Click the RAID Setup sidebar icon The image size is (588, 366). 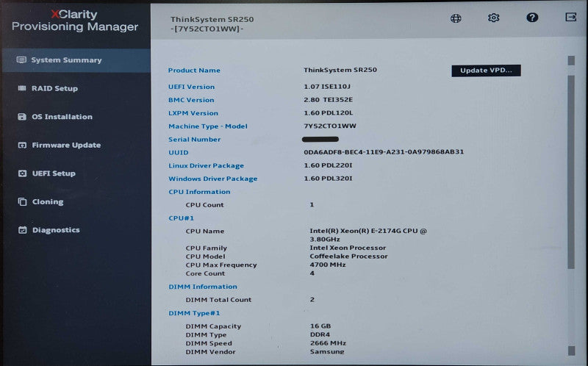click(22, 88)
